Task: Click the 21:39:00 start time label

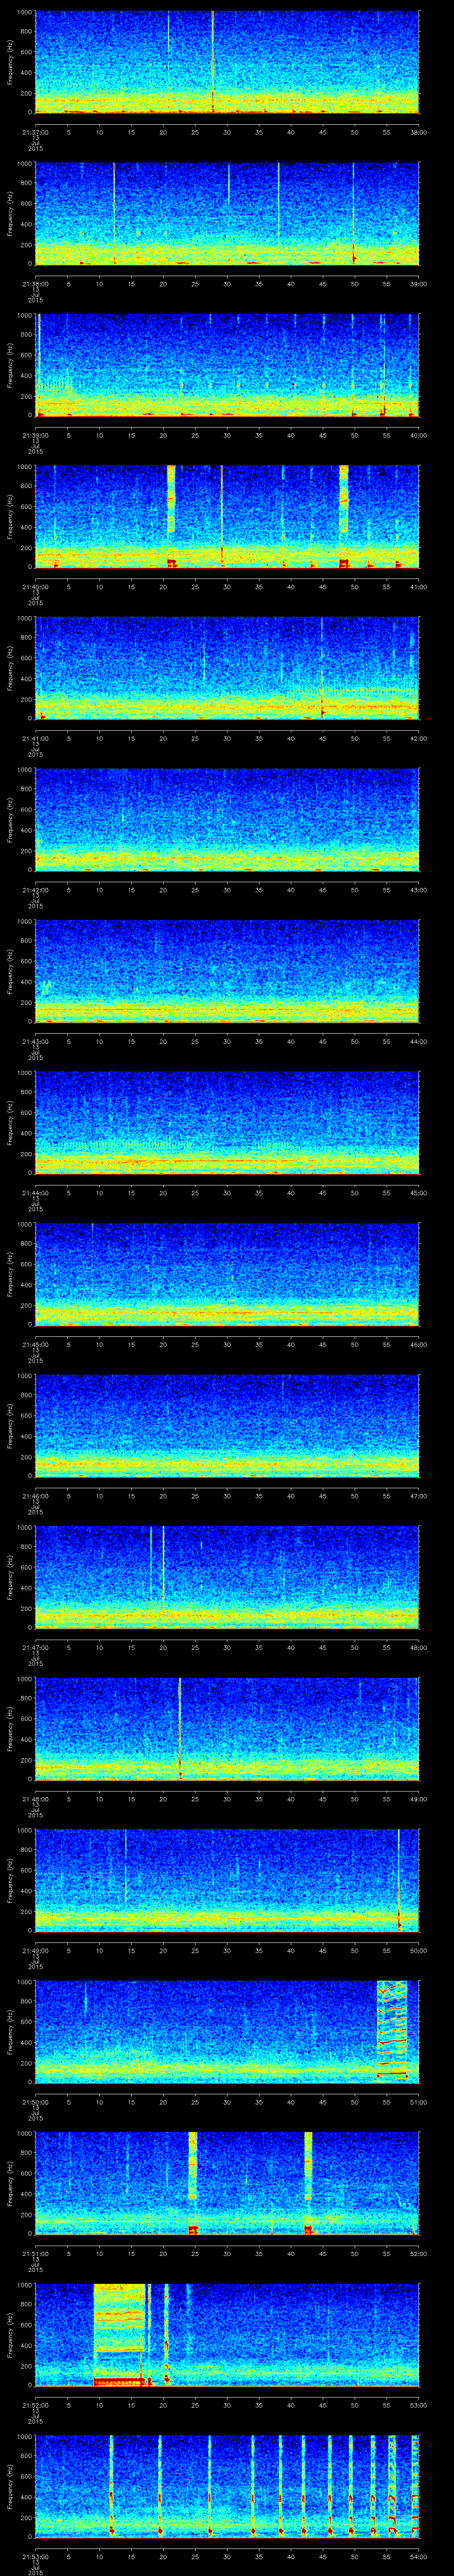Action: (35, 435)
